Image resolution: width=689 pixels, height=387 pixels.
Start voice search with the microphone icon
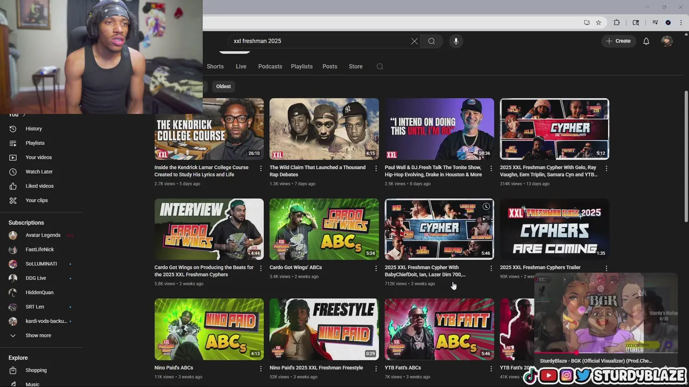(x=456, y=41)
